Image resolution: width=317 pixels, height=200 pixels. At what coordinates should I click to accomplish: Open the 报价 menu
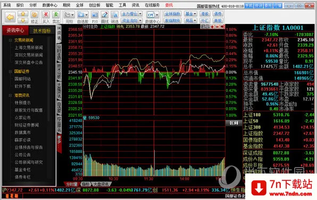coord(20,5)
